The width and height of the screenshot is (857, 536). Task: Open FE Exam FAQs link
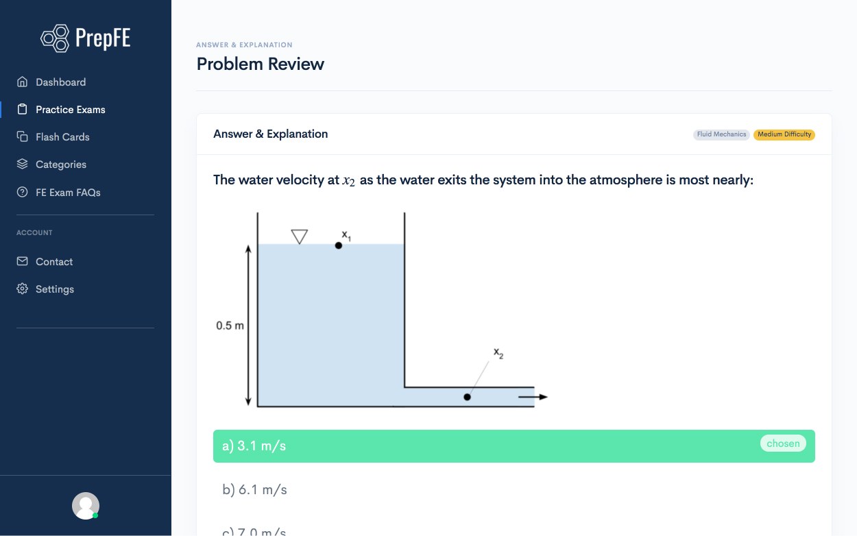[x=68, y=193]
